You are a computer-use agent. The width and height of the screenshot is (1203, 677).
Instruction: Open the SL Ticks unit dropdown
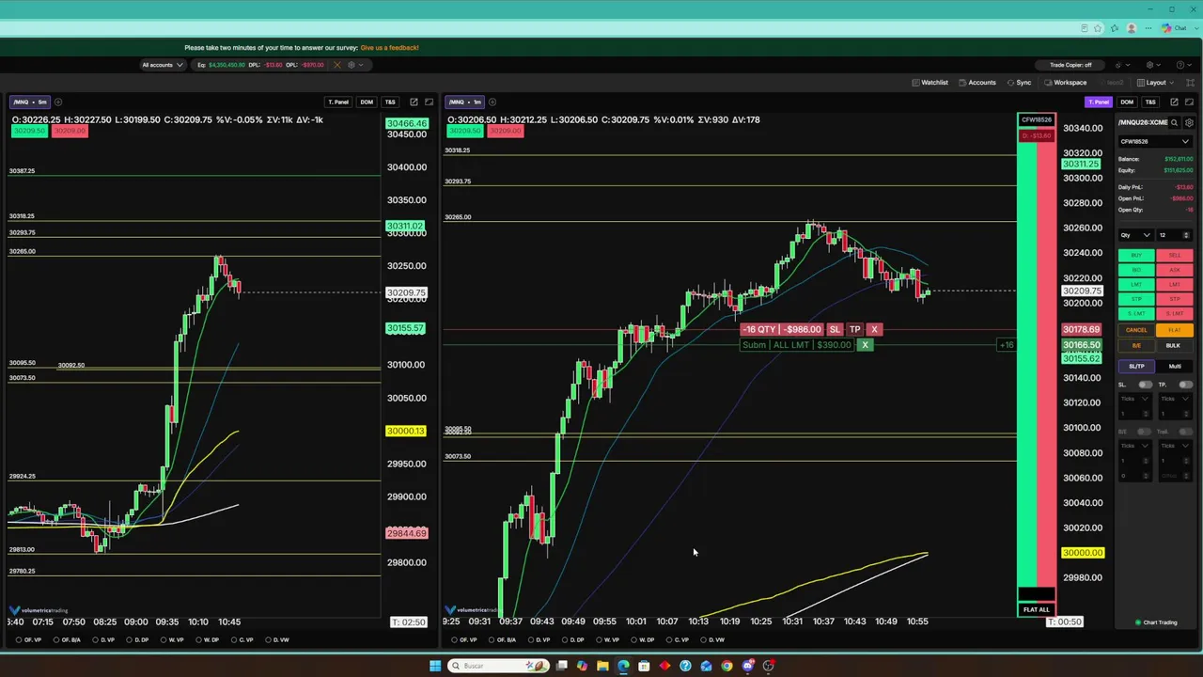tap(1133, 399)
